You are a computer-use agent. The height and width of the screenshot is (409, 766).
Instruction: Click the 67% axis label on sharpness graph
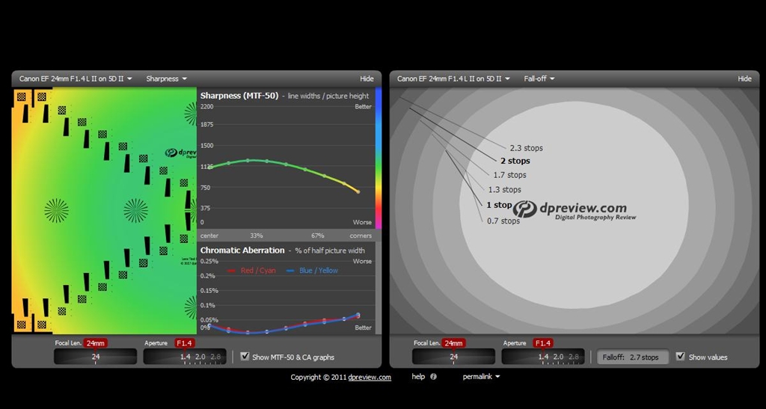[x=317, y=236]
